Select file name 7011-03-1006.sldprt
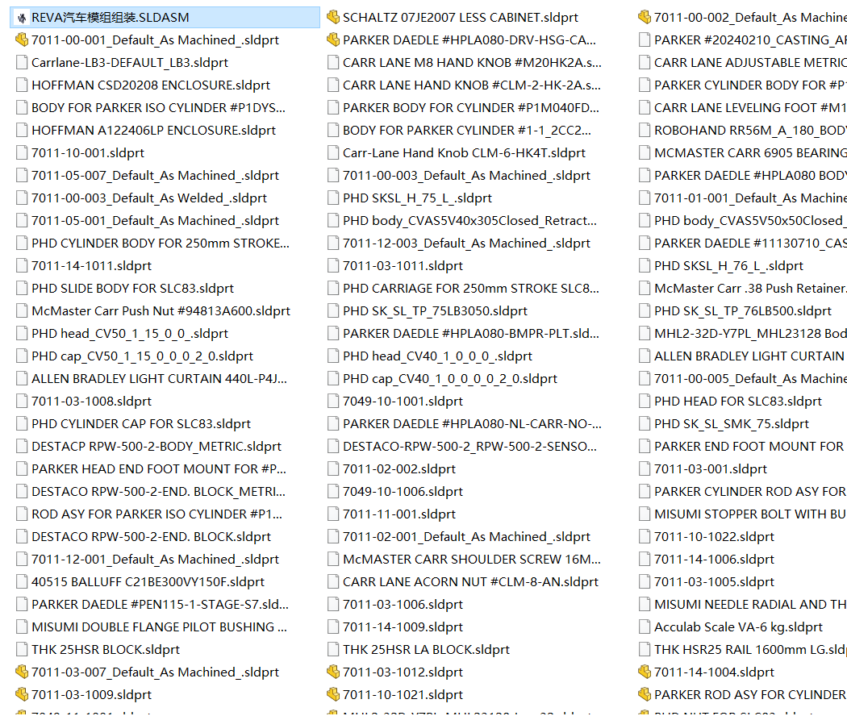This screenshot has width=847, height=716. pyautogui.click(x=403, y=605)
